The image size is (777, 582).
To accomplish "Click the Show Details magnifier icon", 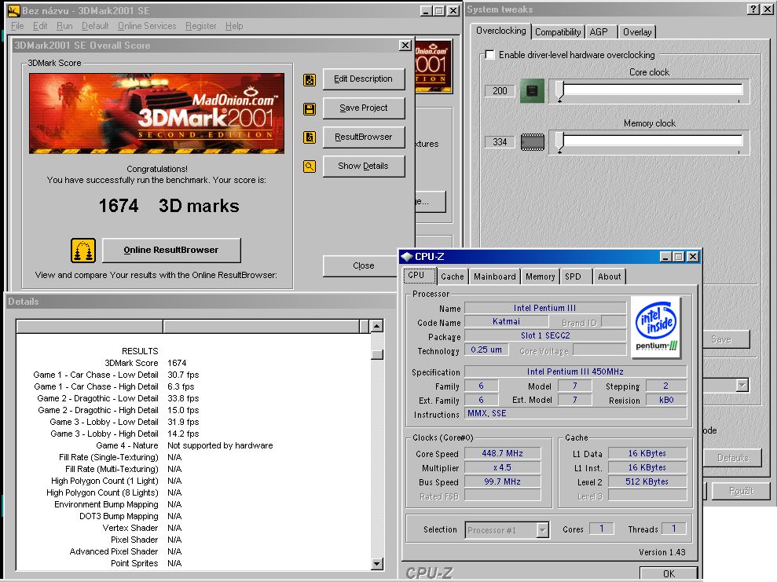I will 310,167.
